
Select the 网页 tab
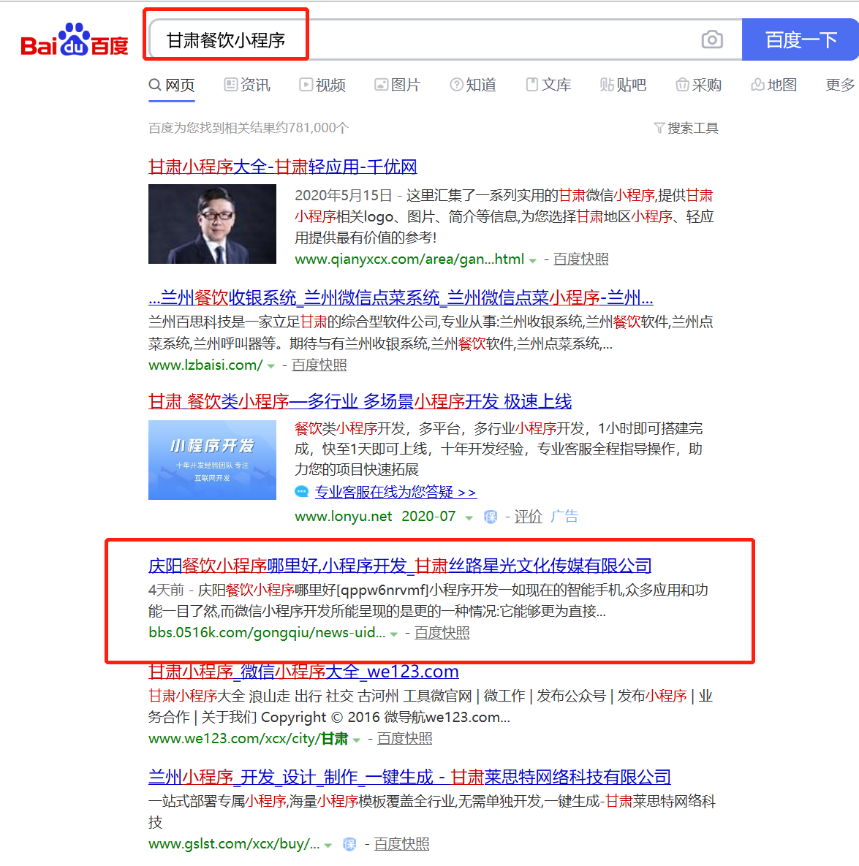(x=172, y=85)
